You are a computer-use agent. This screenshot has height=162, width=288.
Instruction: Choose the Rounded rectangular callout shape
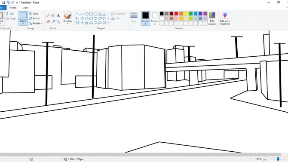coord(95,23)
